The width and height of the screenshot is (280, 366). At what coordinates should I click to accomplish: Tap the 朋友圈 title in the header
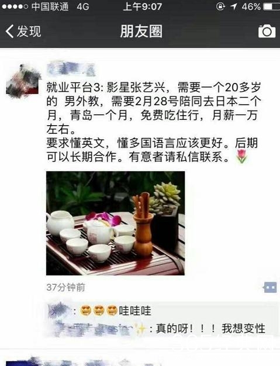click(141, 31)
